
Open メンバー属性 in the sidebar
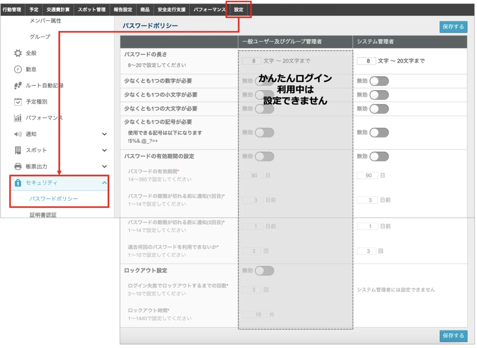point(46,21)
